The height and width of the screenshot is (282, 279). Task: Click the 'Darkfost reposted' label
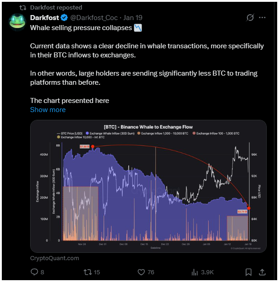(56, 7)
